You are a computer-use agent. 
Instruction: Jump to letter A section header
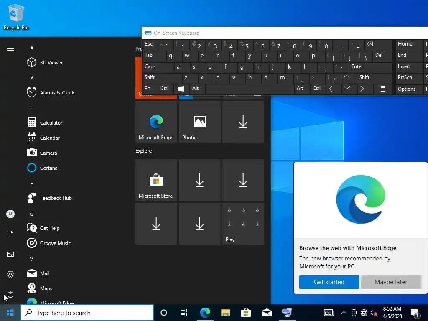coord(32,79)
